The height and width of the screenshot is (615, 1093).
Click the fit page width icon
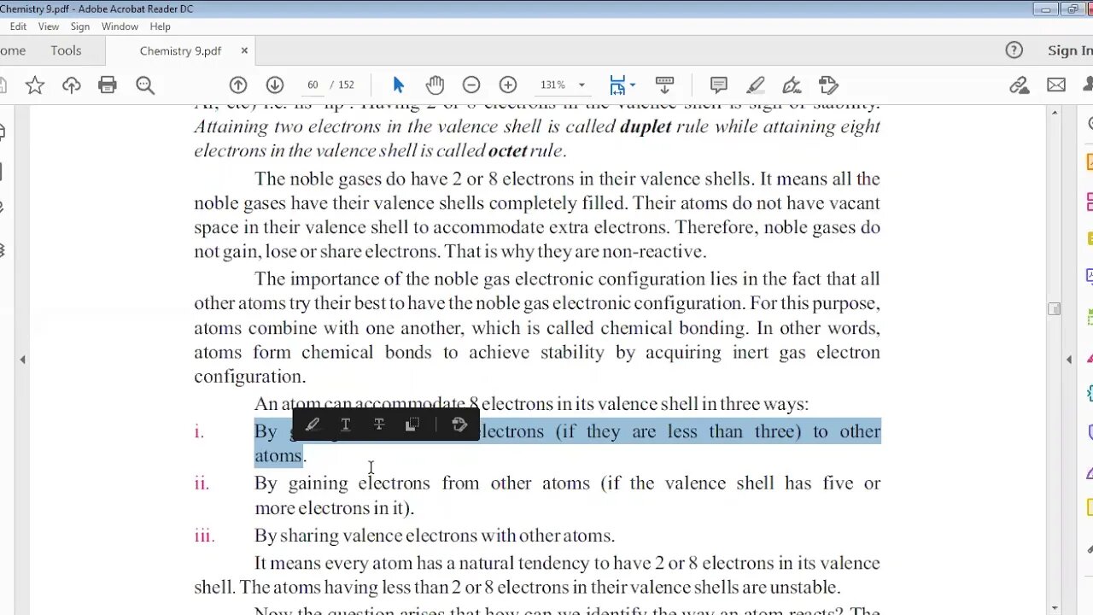(617, 85)
